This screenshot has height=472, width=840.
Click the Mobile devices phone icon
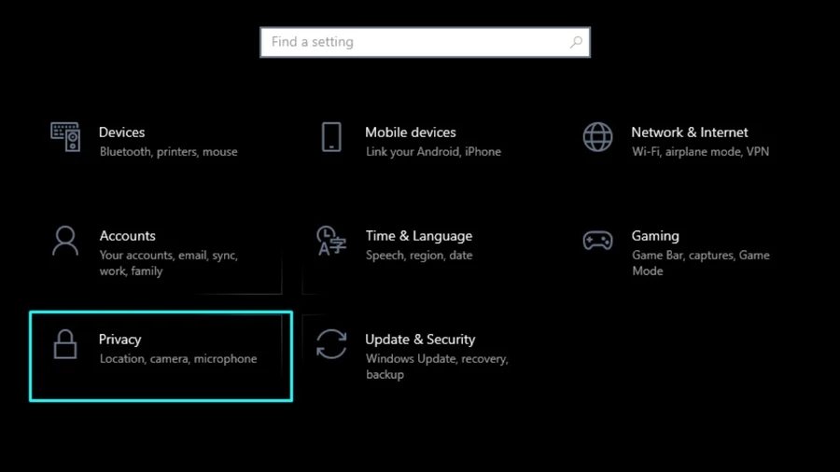click(331, 137)
